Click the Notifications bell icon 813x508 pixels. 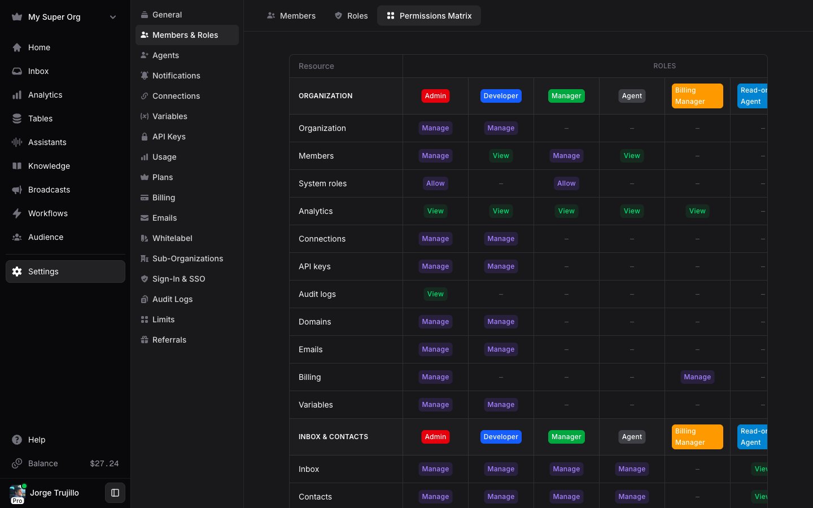pyautogui.click(x=145, y=76)
